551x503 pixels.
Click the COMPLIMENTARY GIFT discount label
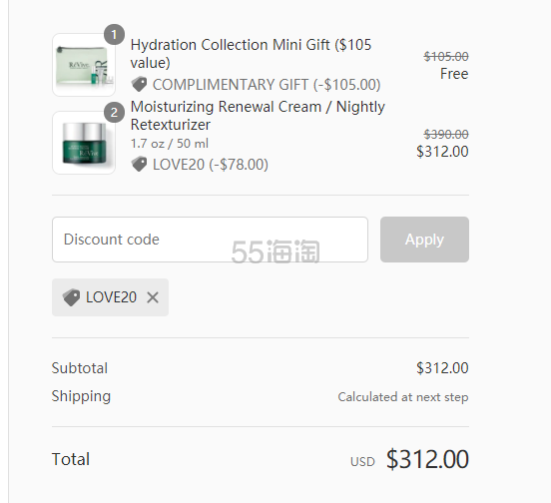267,85
